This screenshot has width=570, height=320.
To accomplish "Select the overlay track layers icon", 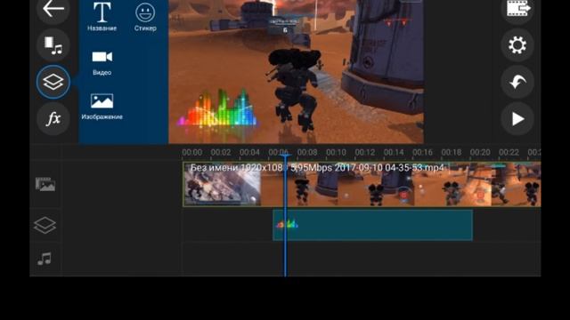I will coord(45,225).
